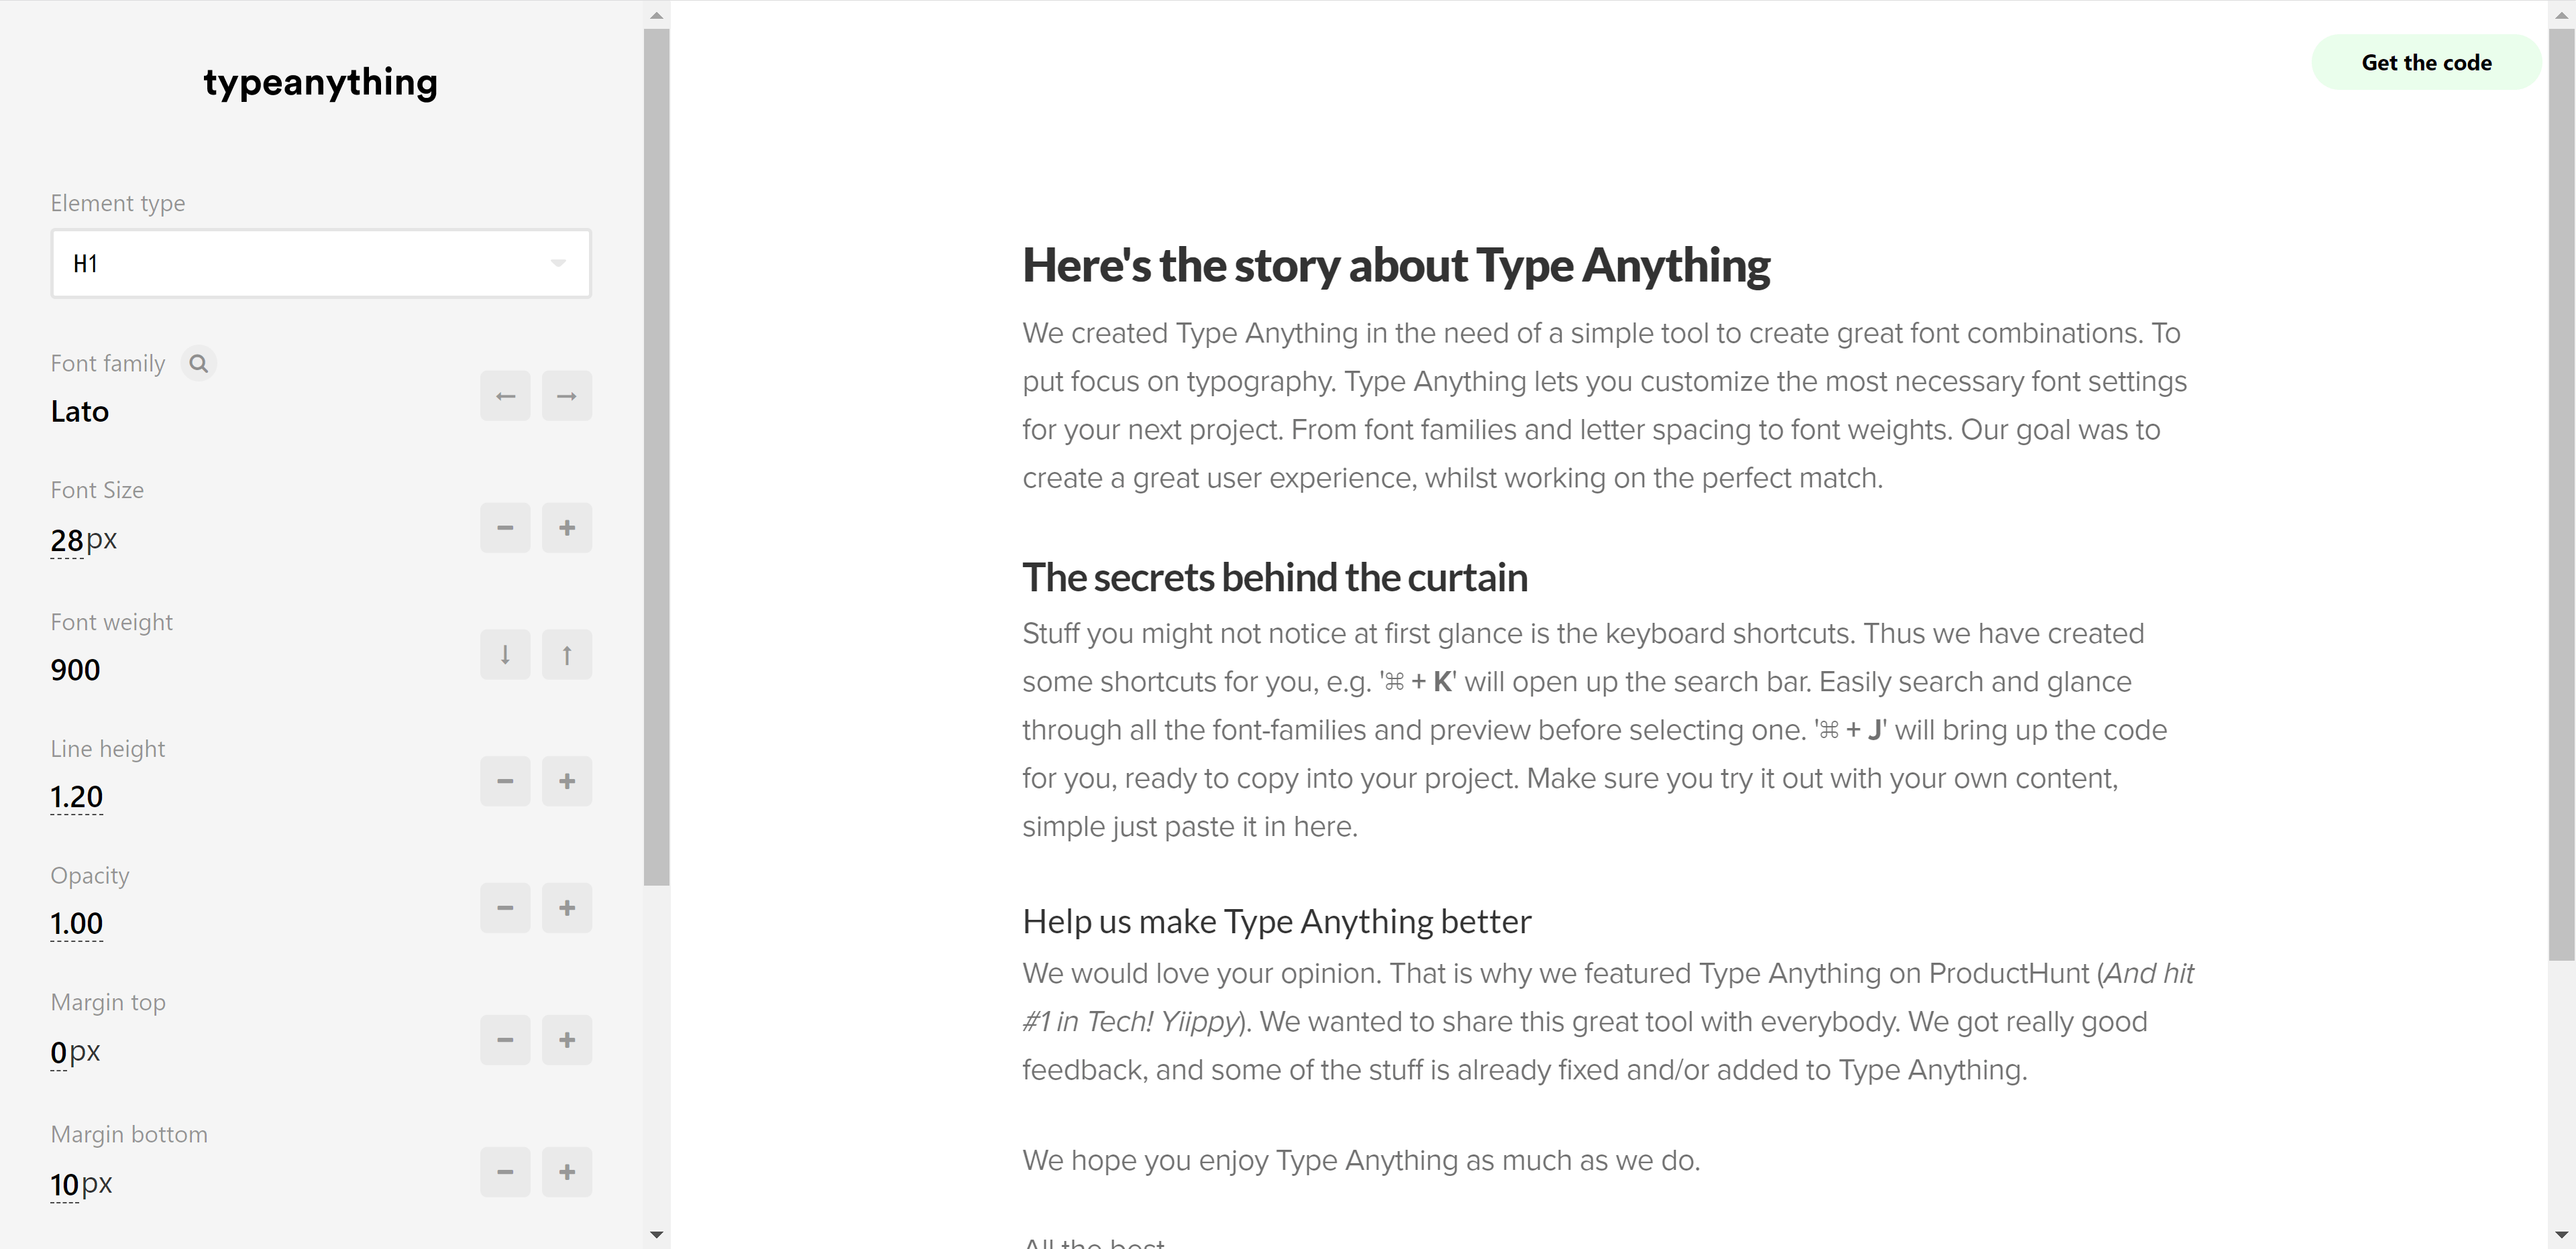2576x1249 pixels.
Task: Lower font weight with down arrow
Action: pyautogui.click(x=505, y=654)
